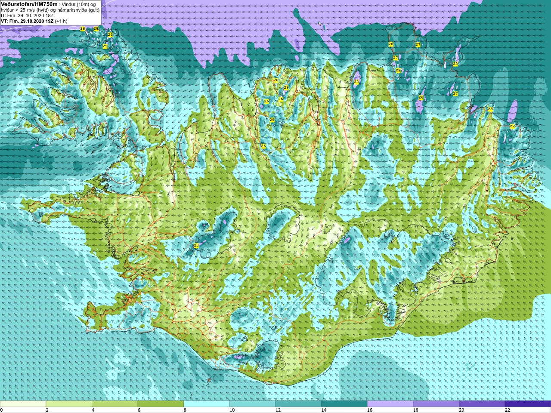551x413 pixels.
Task: Click the '16' tick label on the legend
Action: click(x=370, y=410)
